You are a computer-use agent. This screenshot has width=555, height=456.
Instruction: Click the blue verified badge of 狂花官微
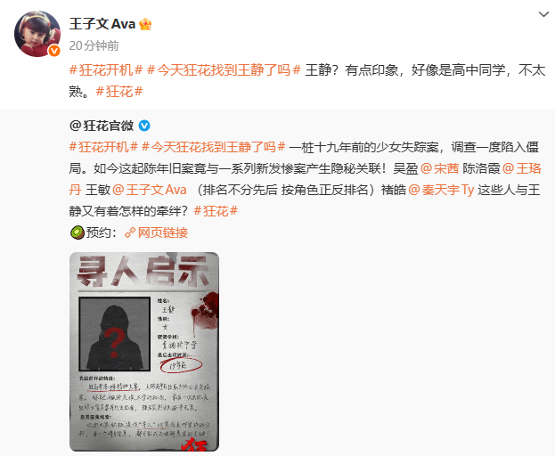point(144,126)
